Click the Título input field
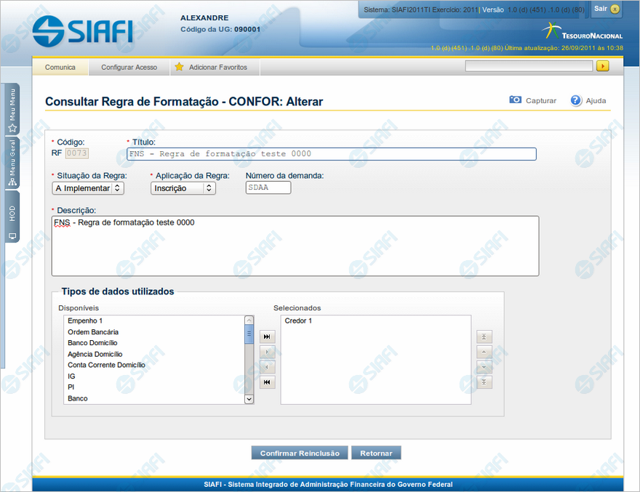640x492 pixels. pos(332,154)
